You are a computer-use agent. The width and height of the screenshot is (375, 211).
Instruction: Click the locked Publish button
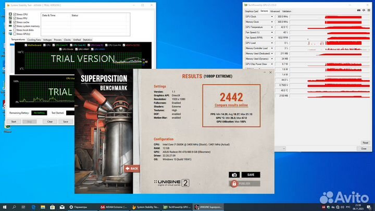244,183
